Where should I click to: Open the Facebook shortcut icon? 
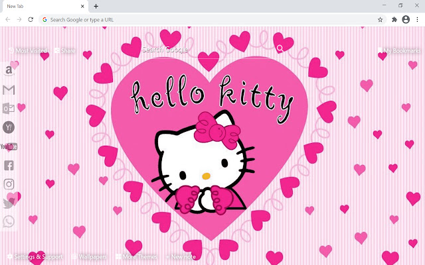pyautogui.click(x=9, y=165)
